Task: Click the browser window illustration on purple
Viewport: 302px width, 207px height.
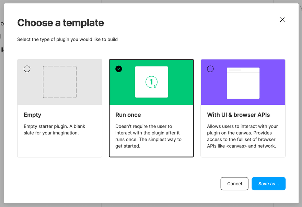Action: click(243, 83)
